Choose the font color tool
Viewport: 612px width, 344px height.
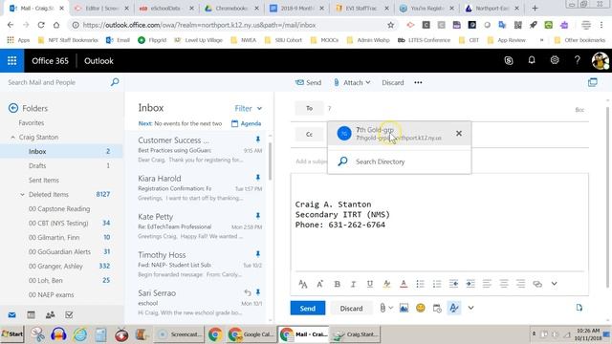coord(404,284)
